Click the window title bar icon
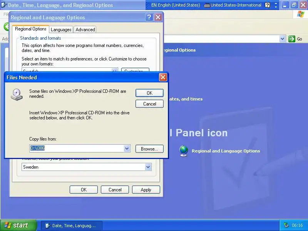 point(3,5)
